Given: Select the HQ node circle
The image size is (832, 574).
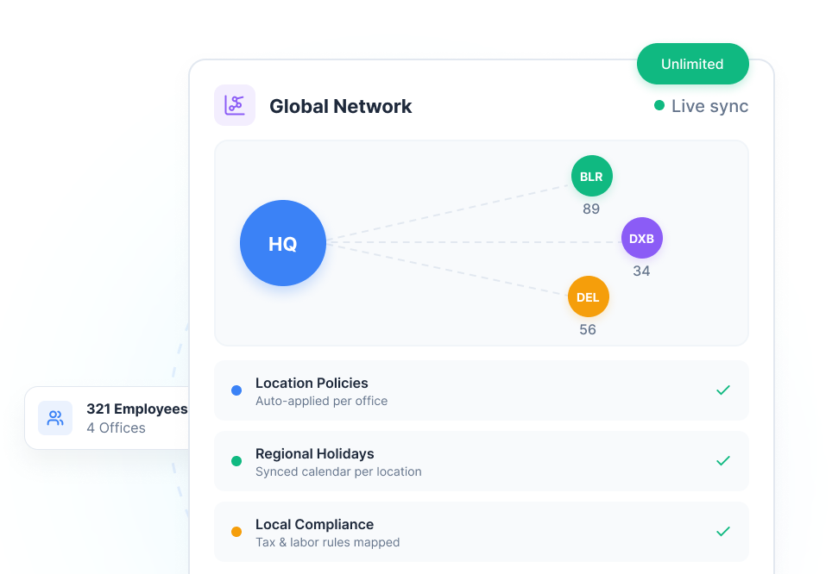Looking at the screenshot, I should click(x=283, y=243).
